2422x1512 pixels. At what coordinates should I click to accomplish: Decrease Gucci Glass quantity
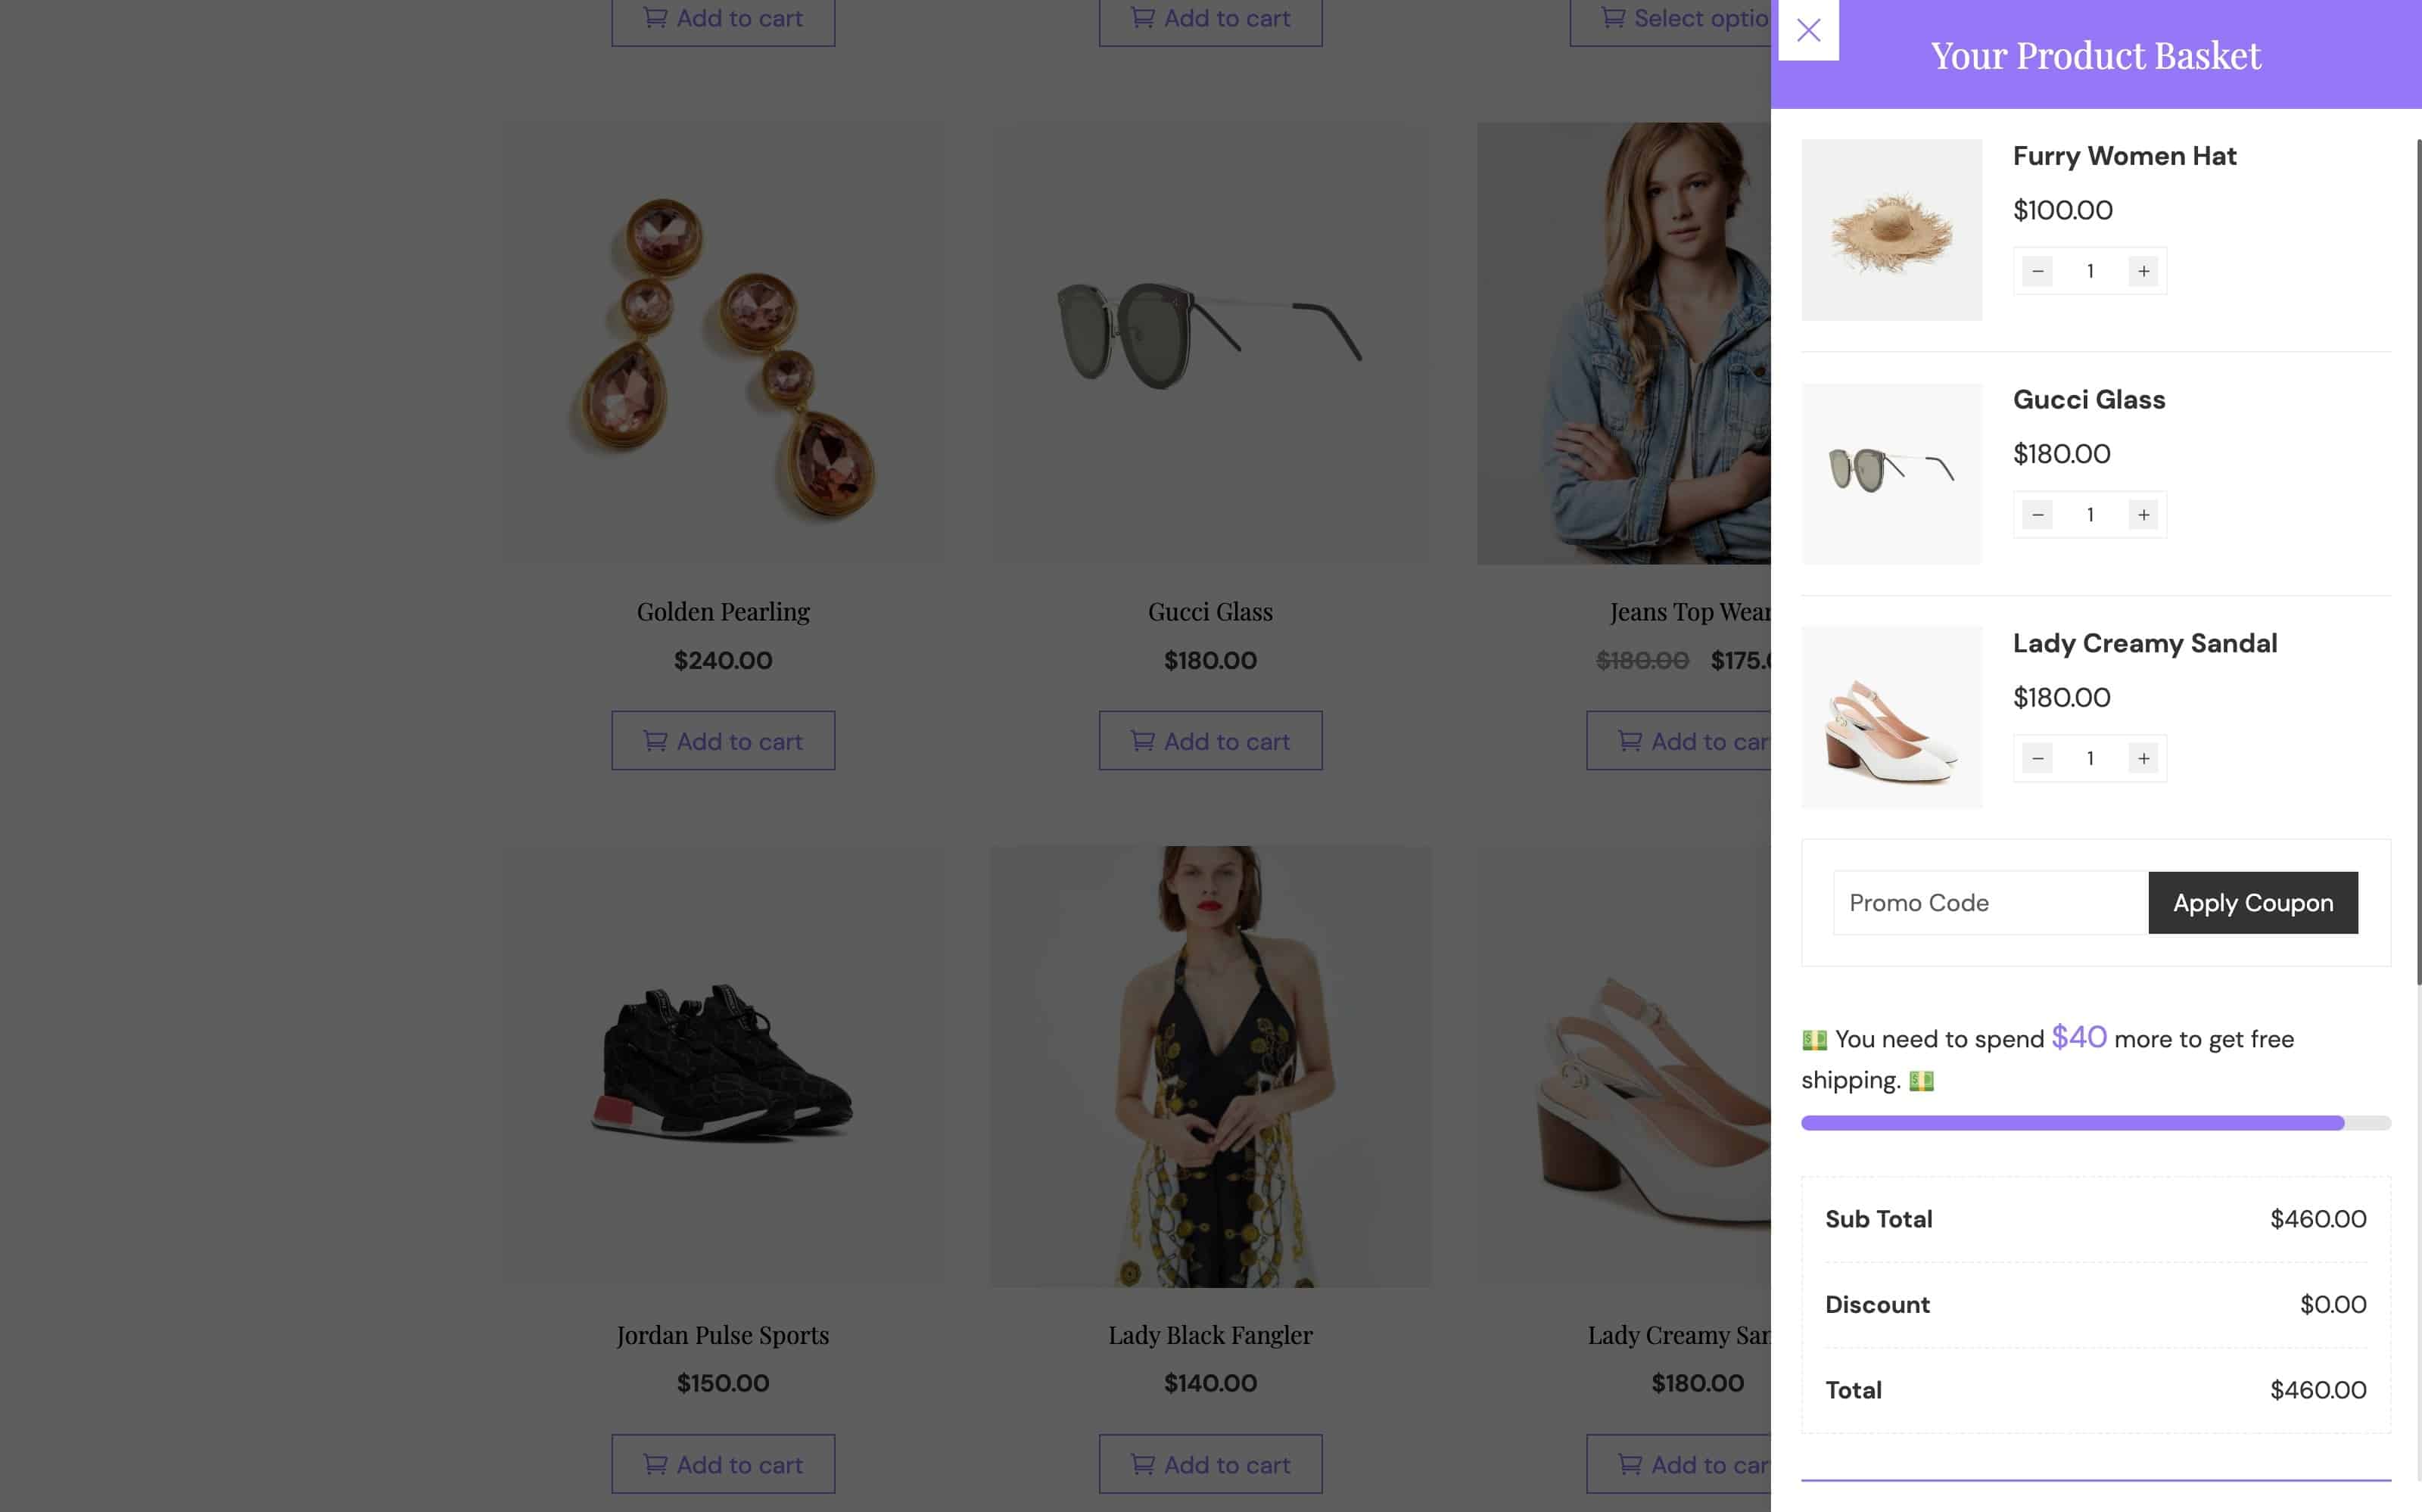pos(2037,514)
